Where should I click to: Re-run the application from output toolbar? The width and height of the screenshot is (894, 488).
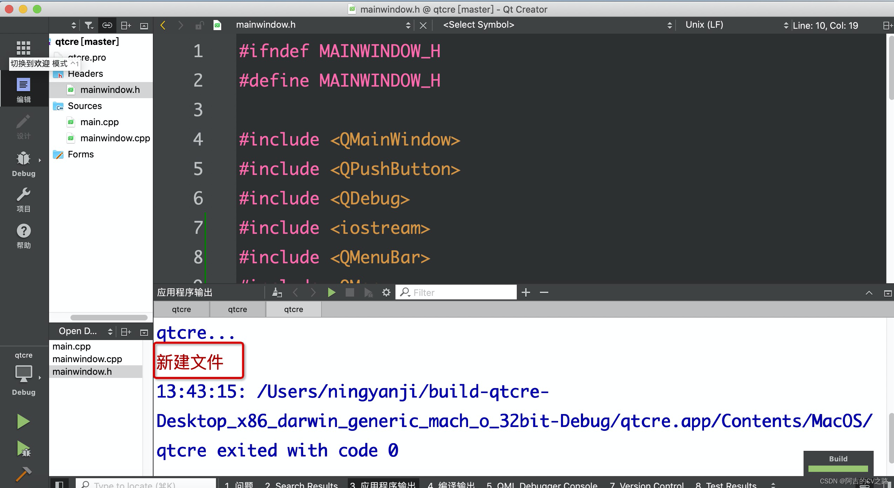click(x=331, y=292)
